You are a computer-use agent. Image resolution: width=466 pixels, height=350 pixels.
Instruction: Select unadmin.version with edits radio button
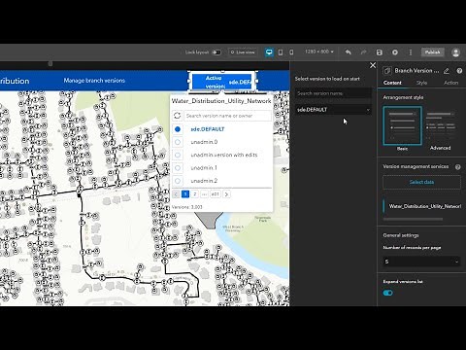click(x=178, y=155)
